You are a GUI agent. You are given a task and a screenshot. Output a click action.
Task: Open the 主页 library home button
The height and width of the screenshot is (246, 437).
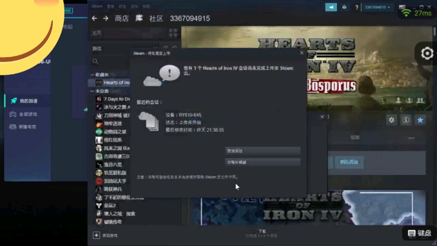click(97, 33)
